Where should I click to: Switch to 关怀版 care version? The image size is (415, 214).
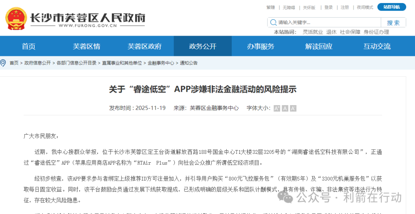click(x=309, y=7)
